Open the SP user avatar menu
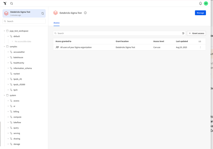This screenshot has width=213, height=149. point(206,4)
